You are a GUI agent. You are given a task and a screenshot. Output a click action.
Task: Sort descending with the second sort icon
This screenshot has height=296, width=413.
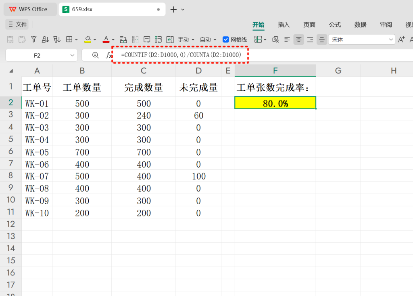(57, 40)
